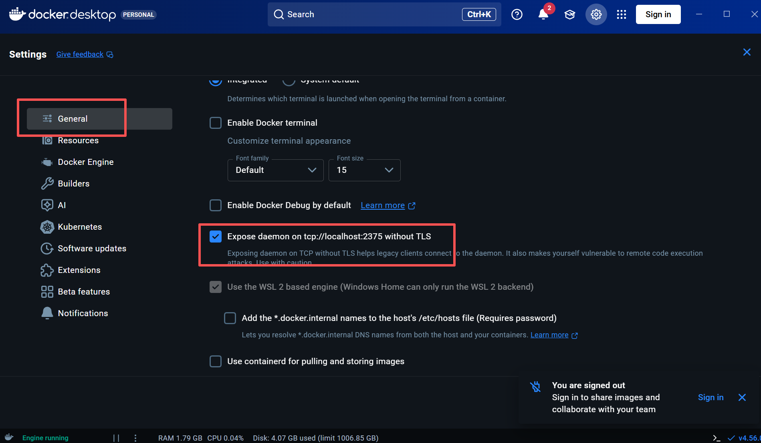Click the whale icon in status bar
761x443 pixels.
pos(9,437)
